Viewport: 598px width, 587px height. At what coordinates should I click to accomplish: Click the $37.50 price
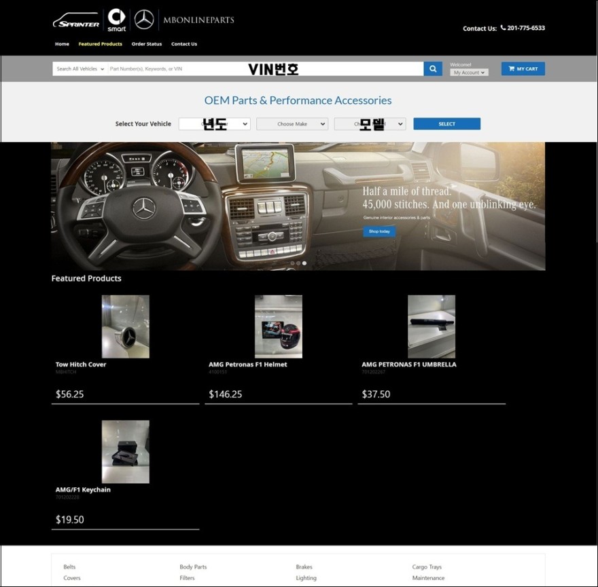[376, 394]
